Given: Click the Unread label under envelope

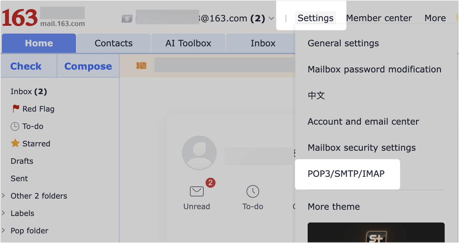Looking at the screenshot, I should 197,206.
